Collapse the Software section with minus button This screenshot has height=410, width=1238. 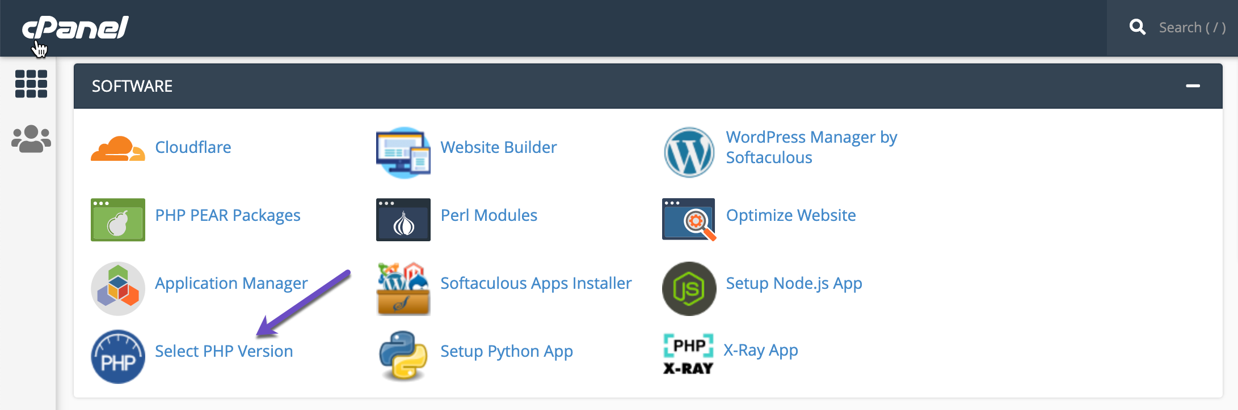coord(1193,86)
